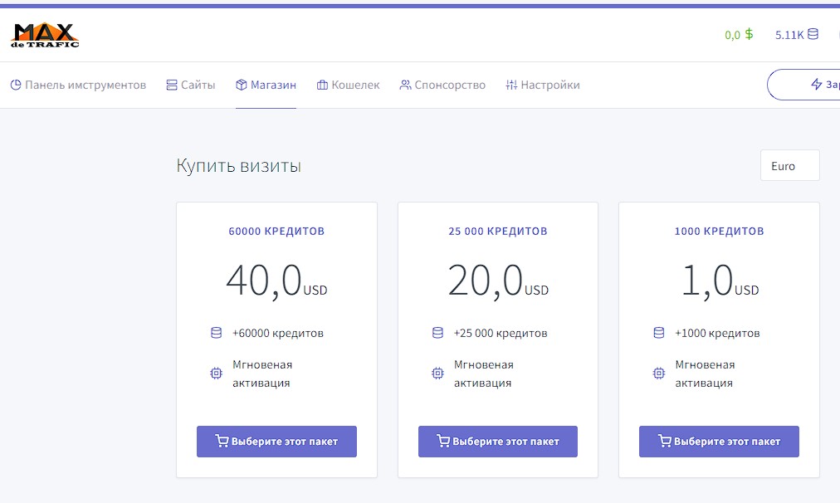The height and width of the screenshot is (503, 840).
Task: Click the 60000 КРЕДИТОВ package heading
Action: click(276, 231)
